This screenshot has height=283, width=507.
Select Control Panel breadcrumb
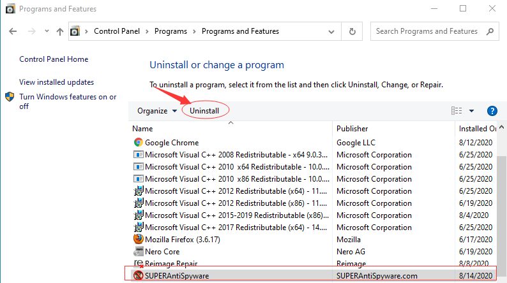(117, 31)
